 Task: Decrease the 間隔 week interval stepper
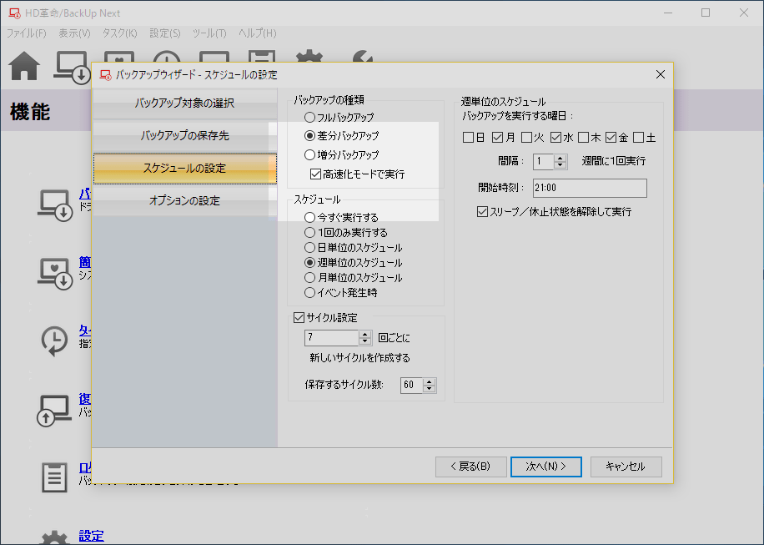(x=560, y=165)
